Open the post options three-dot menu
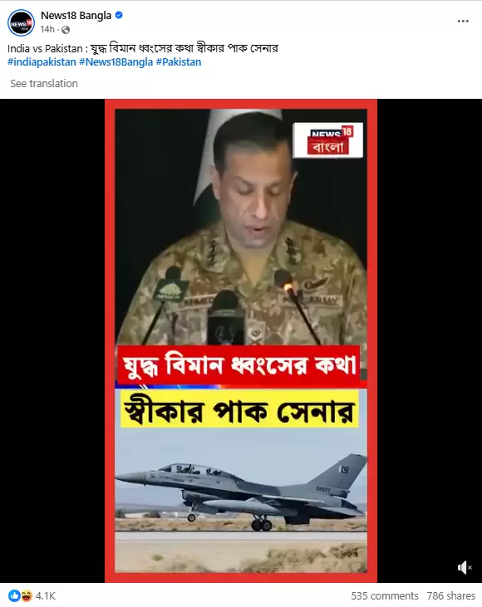Image resolution: width=482 pixels, height=607 pixels. (x=463, y=22)
